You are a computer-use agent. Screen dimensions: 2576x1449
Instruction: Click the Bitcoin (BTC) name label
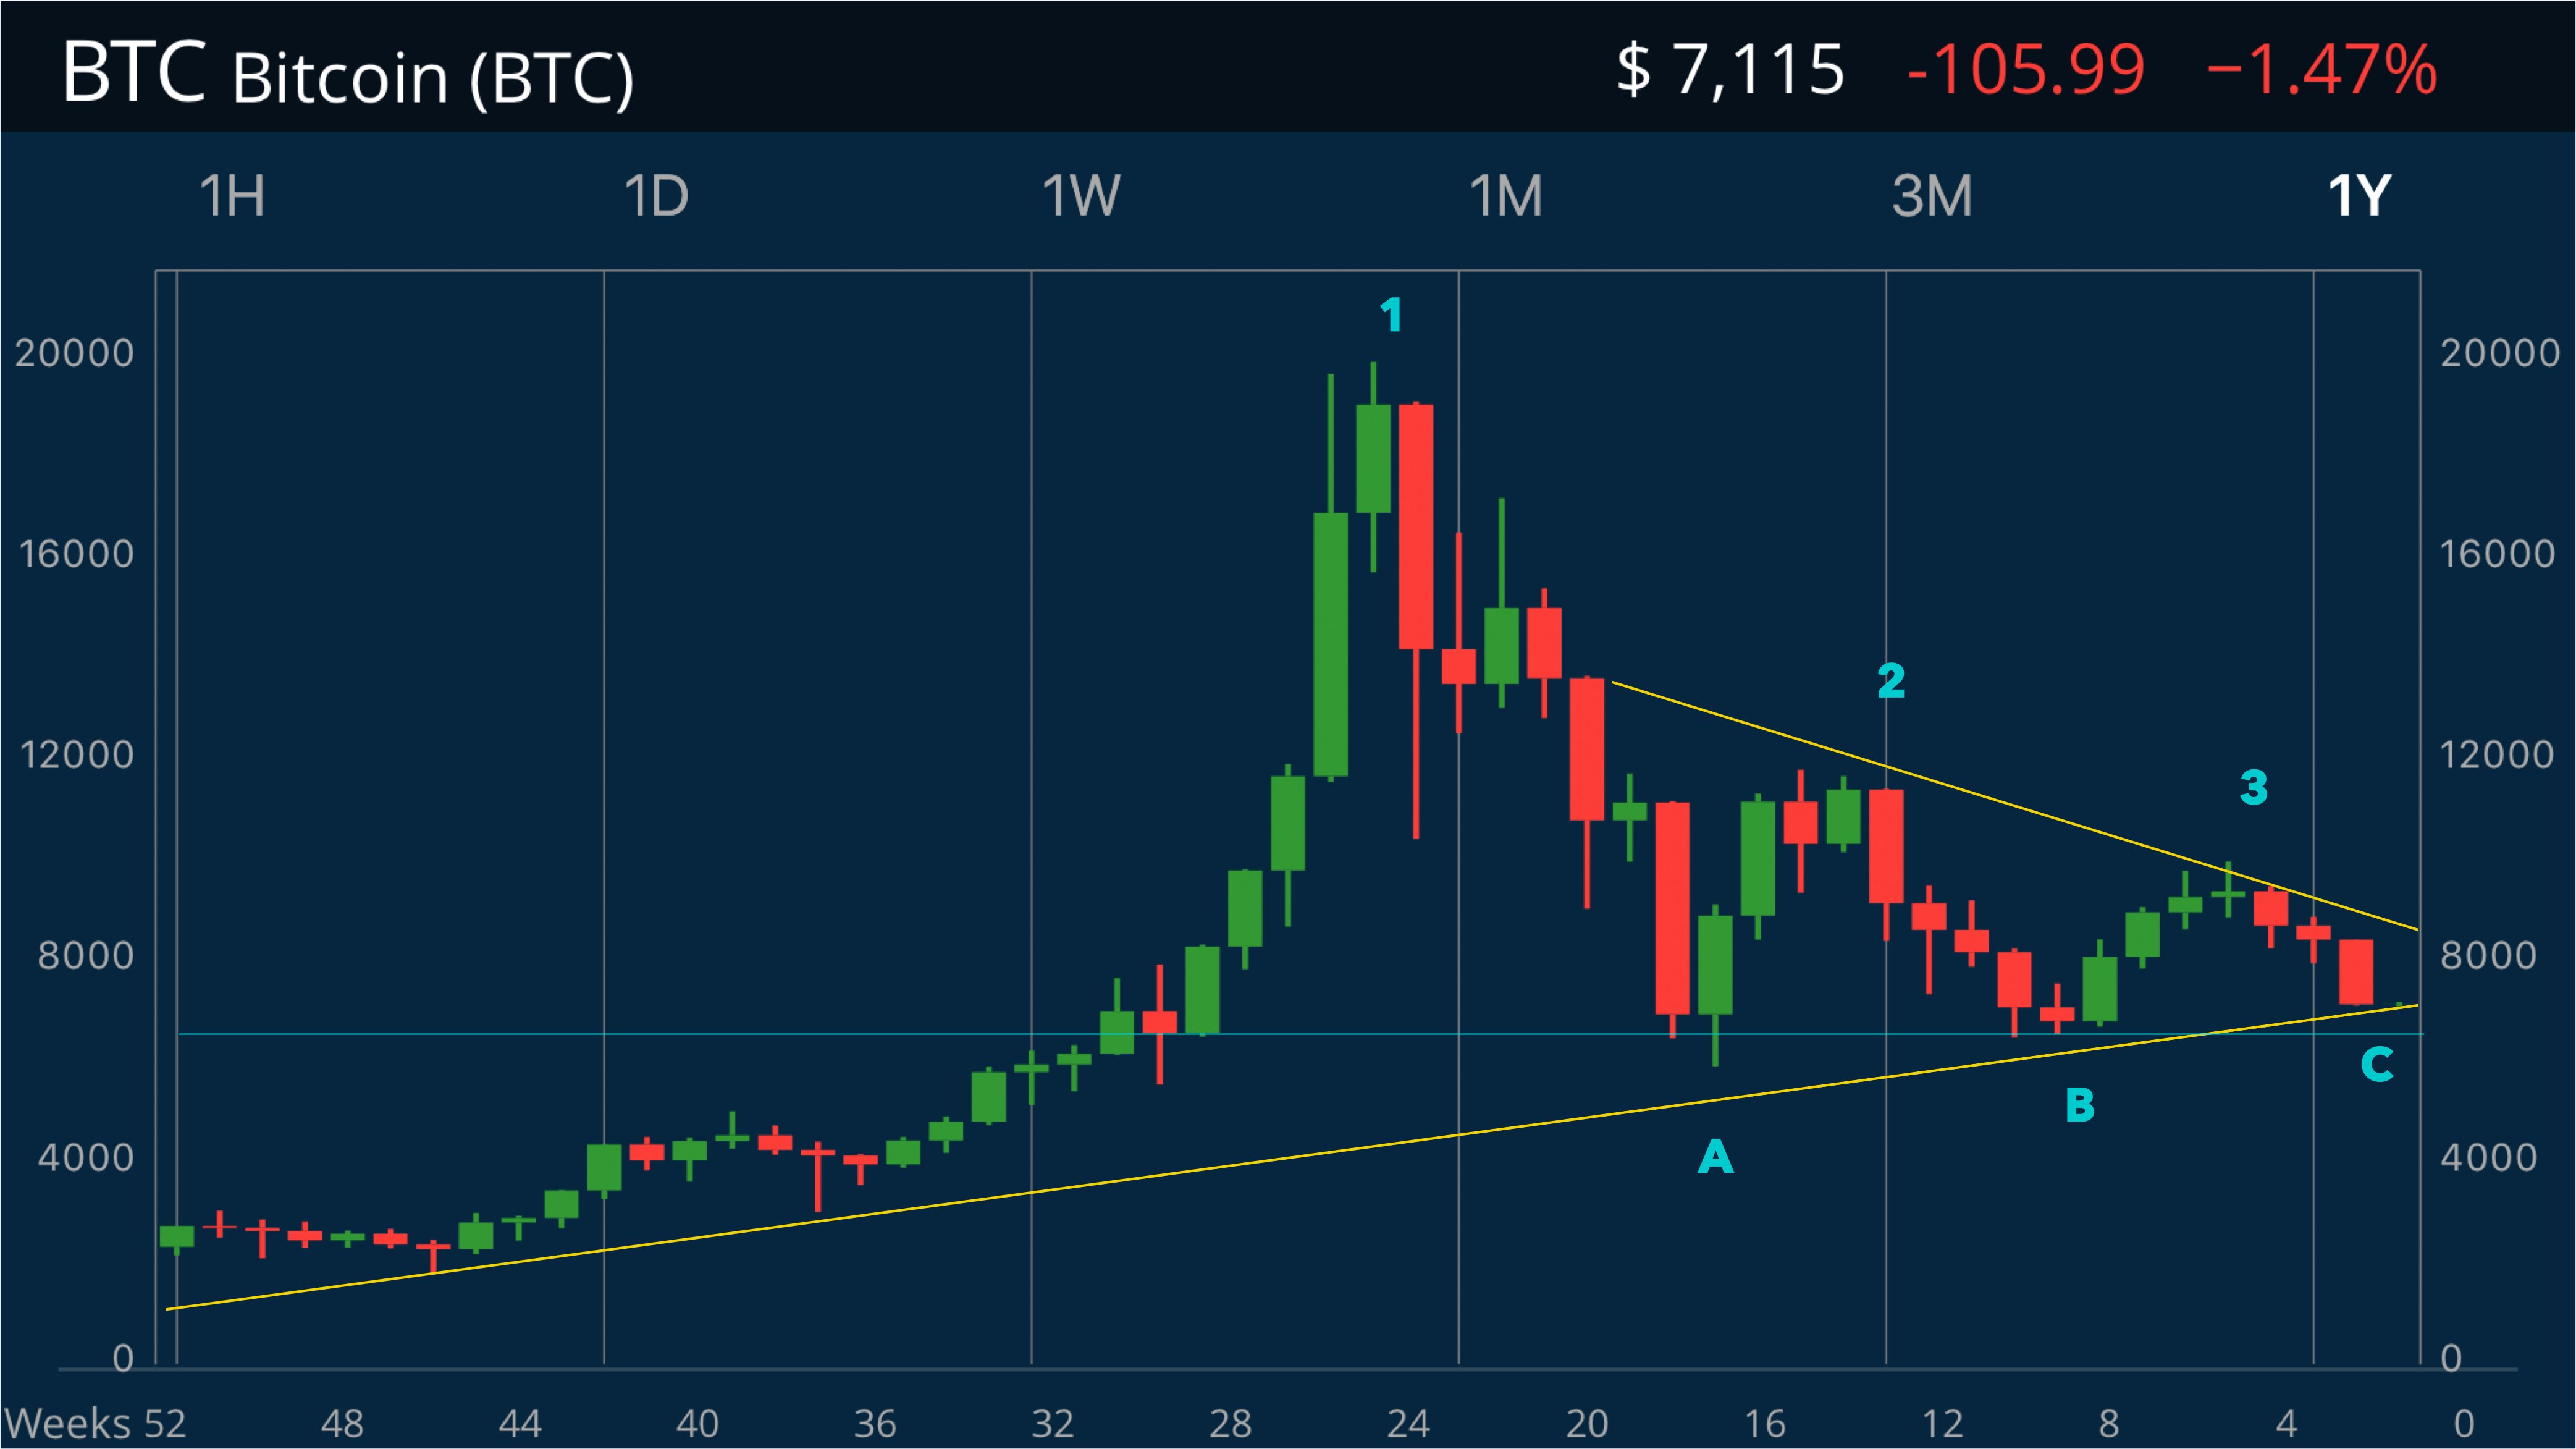[433, 78]
